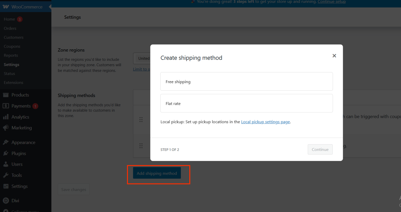401x212 pixels.
Task: Open Analytics using the bar-chart icon
Action: 6,117
